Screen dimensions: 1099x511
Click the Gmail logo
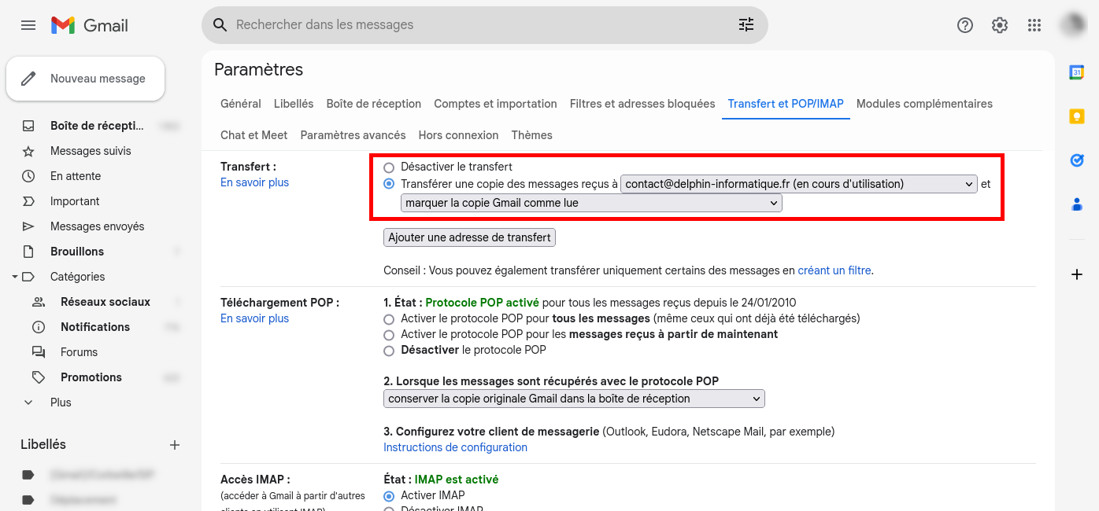point(90,25)
